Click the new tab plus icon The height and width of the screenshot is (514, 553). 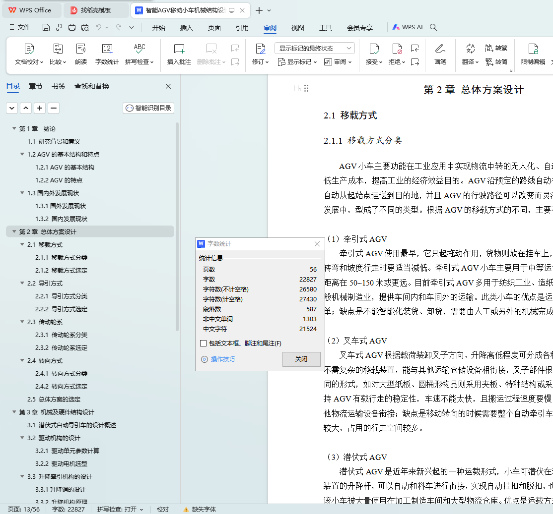click(259, 10)
